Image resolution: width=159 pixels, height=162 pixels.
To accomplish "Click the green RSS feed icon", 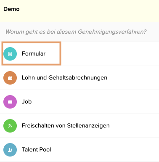I will [x=10, y=126].
